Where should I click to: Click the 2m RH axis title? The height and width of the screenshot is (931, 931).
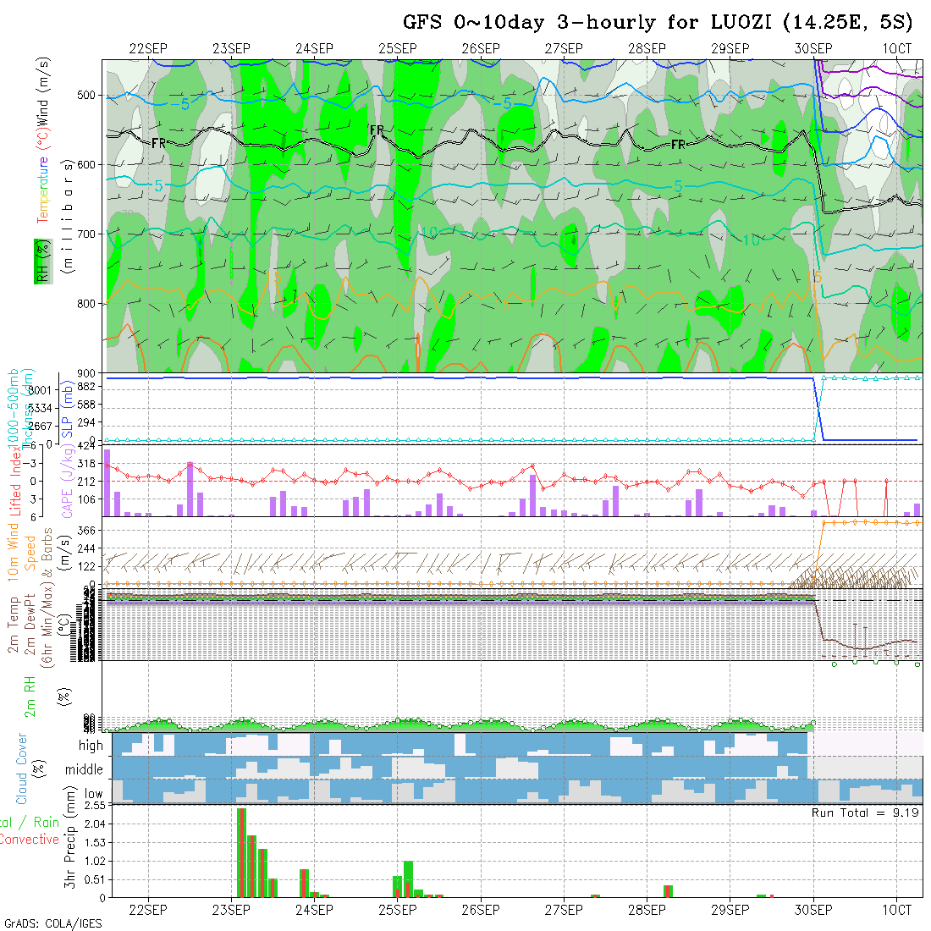30,694
